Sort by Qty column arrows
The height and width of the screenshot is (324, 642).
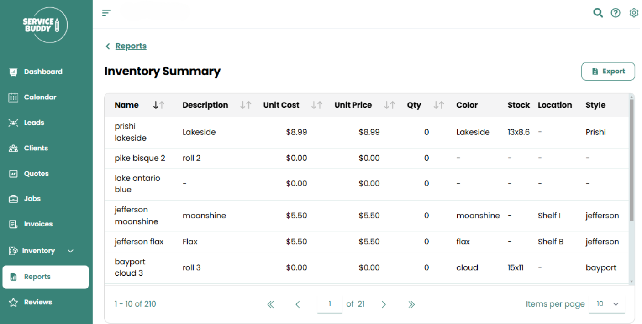[439, 105]
